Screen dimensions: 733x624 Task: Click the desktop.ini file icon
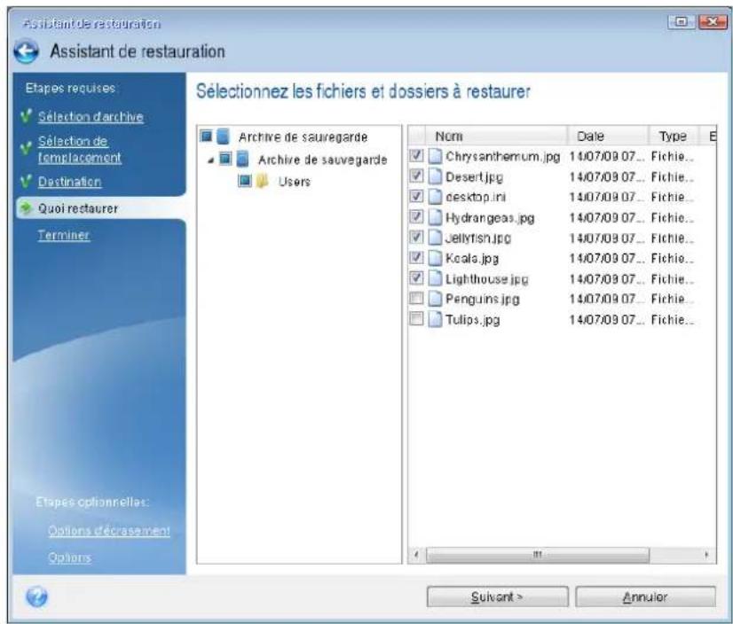[435, 197]
